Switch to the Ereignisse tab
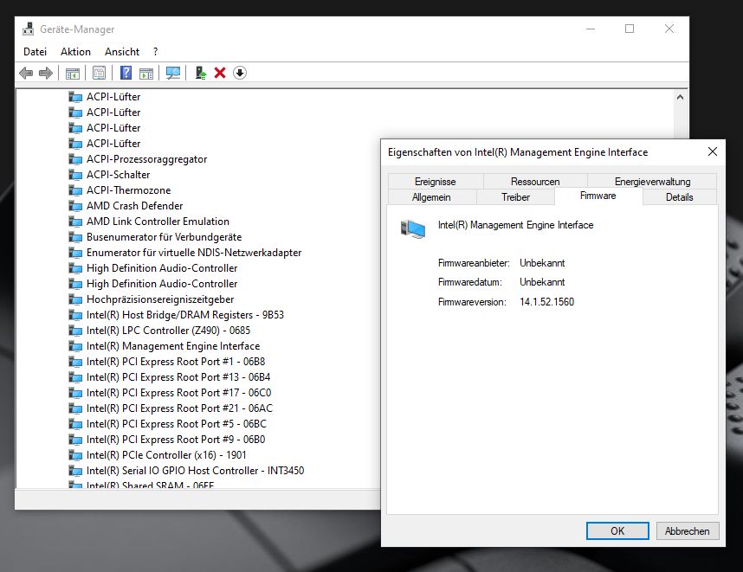This screenshot has width=743, height=572. pos(435,182)
